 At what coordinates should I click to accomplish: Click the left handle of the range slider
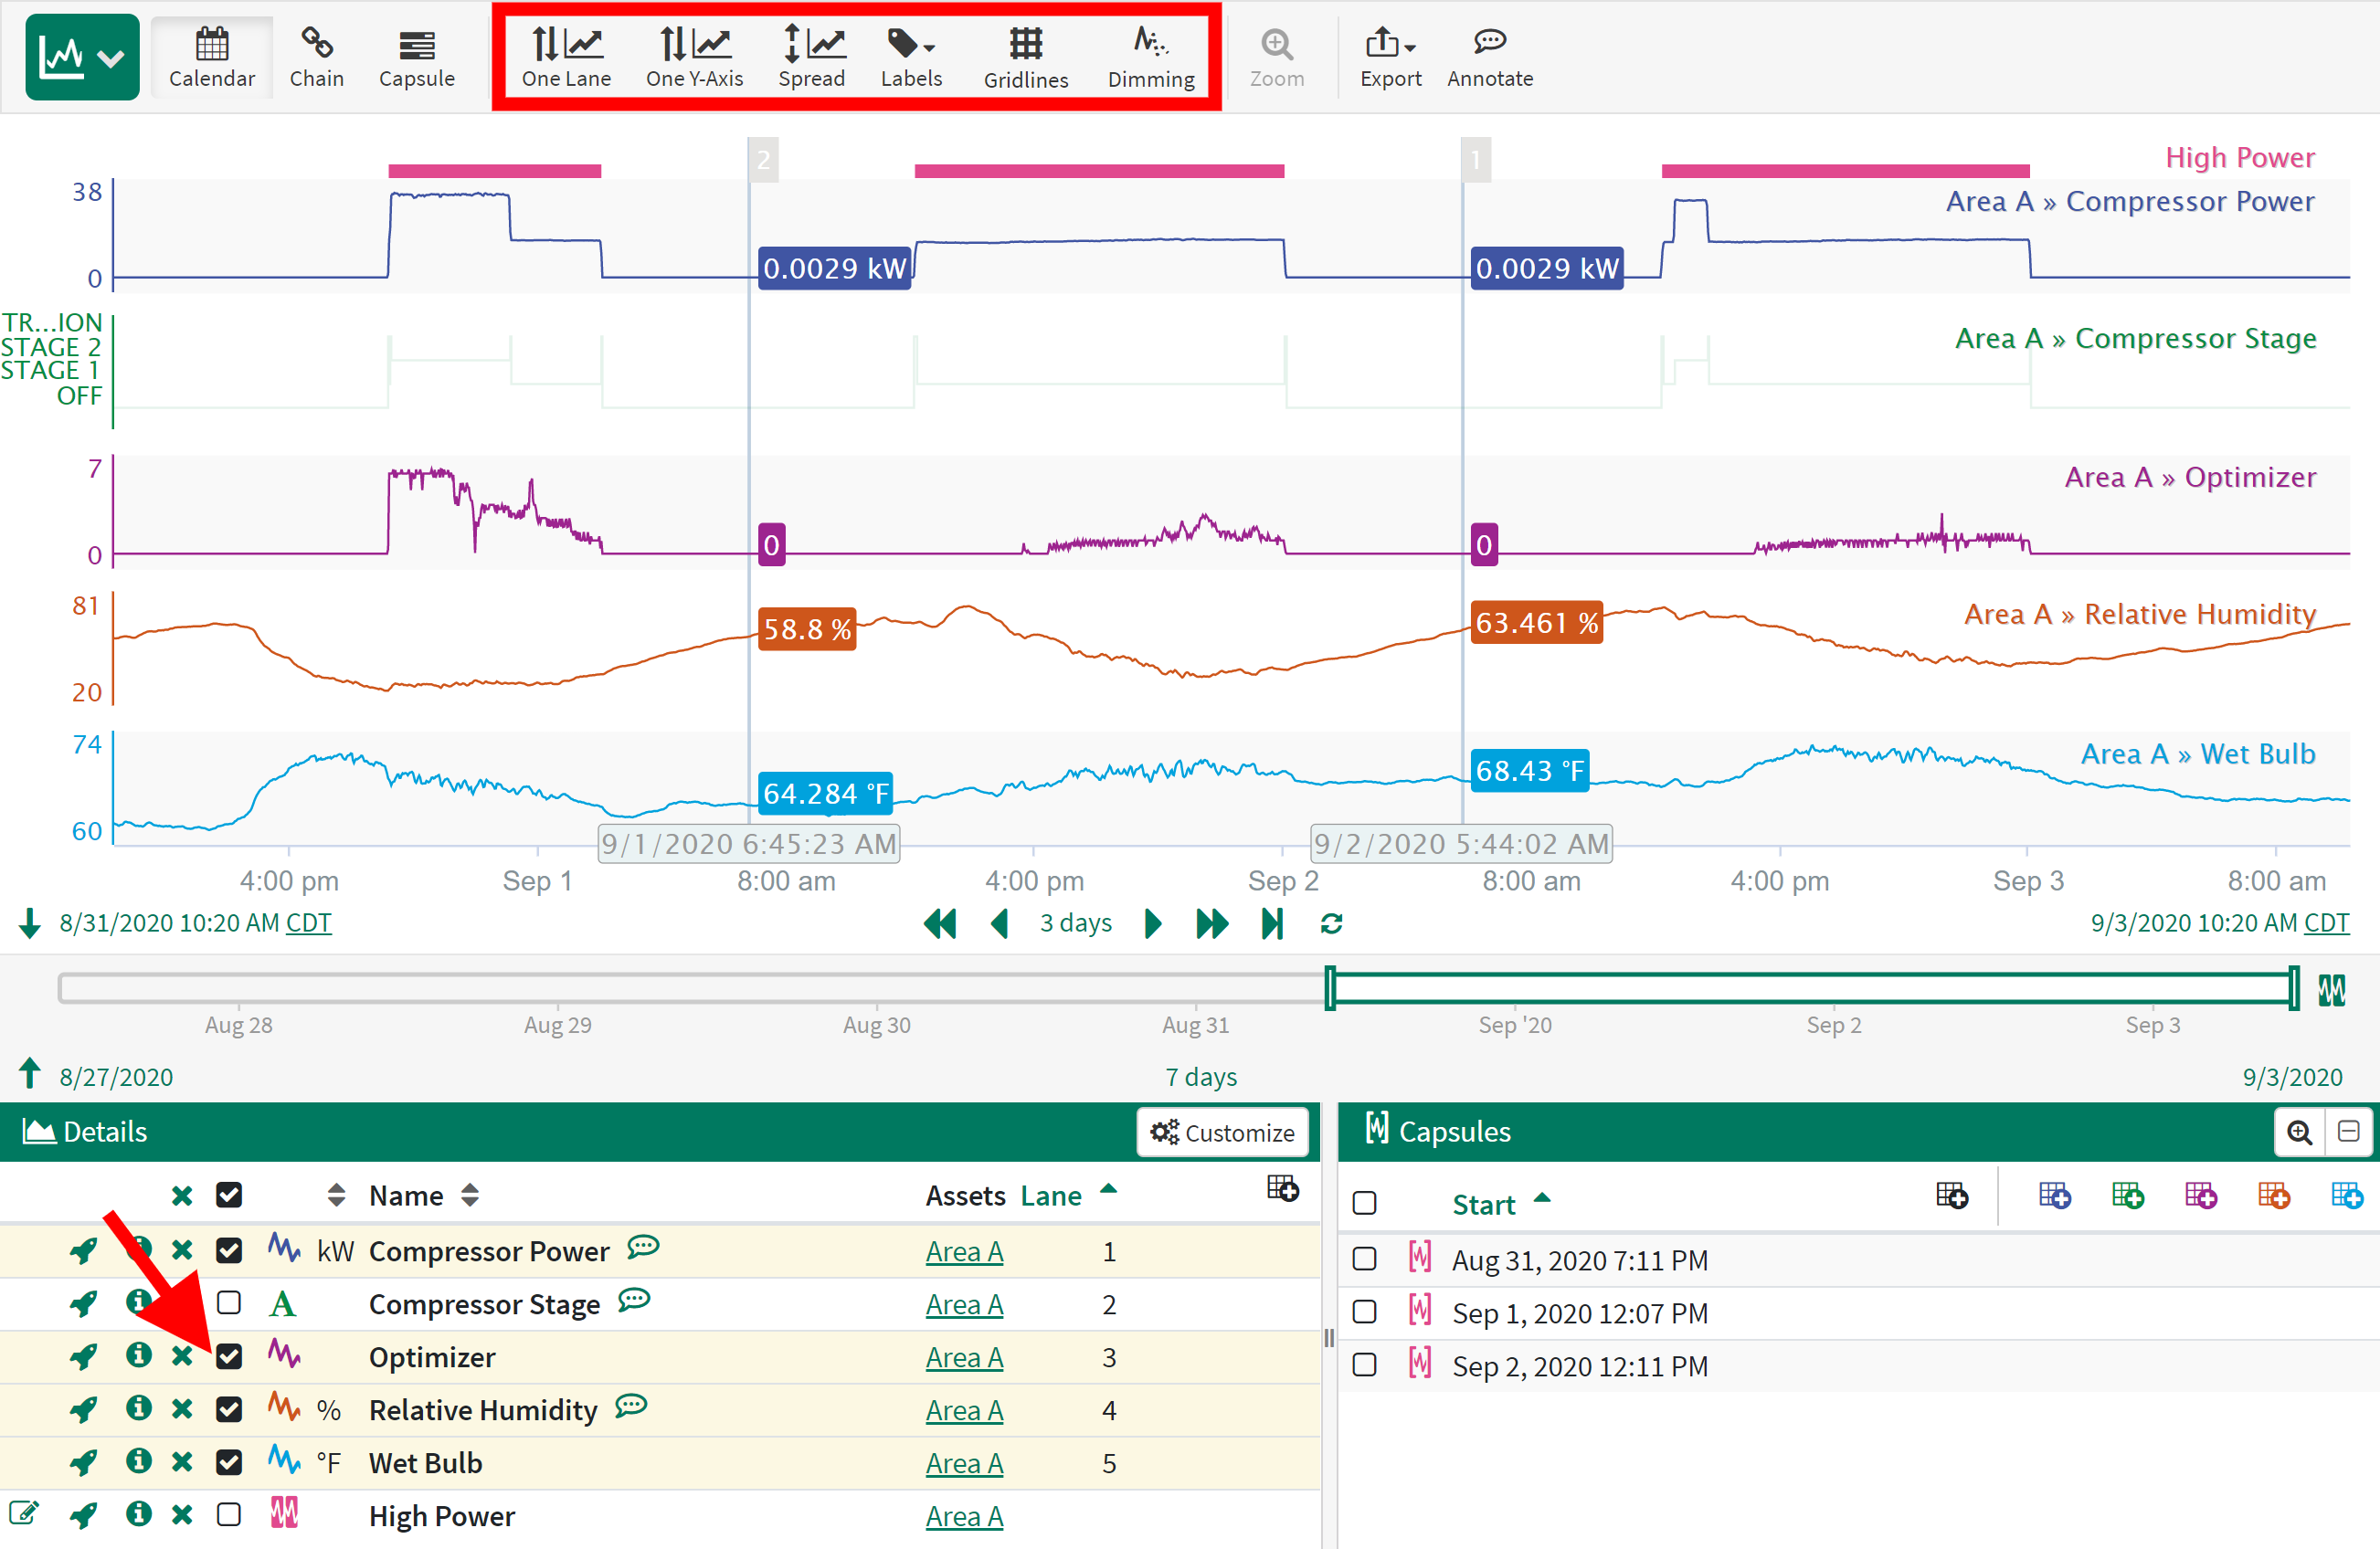1331,988
